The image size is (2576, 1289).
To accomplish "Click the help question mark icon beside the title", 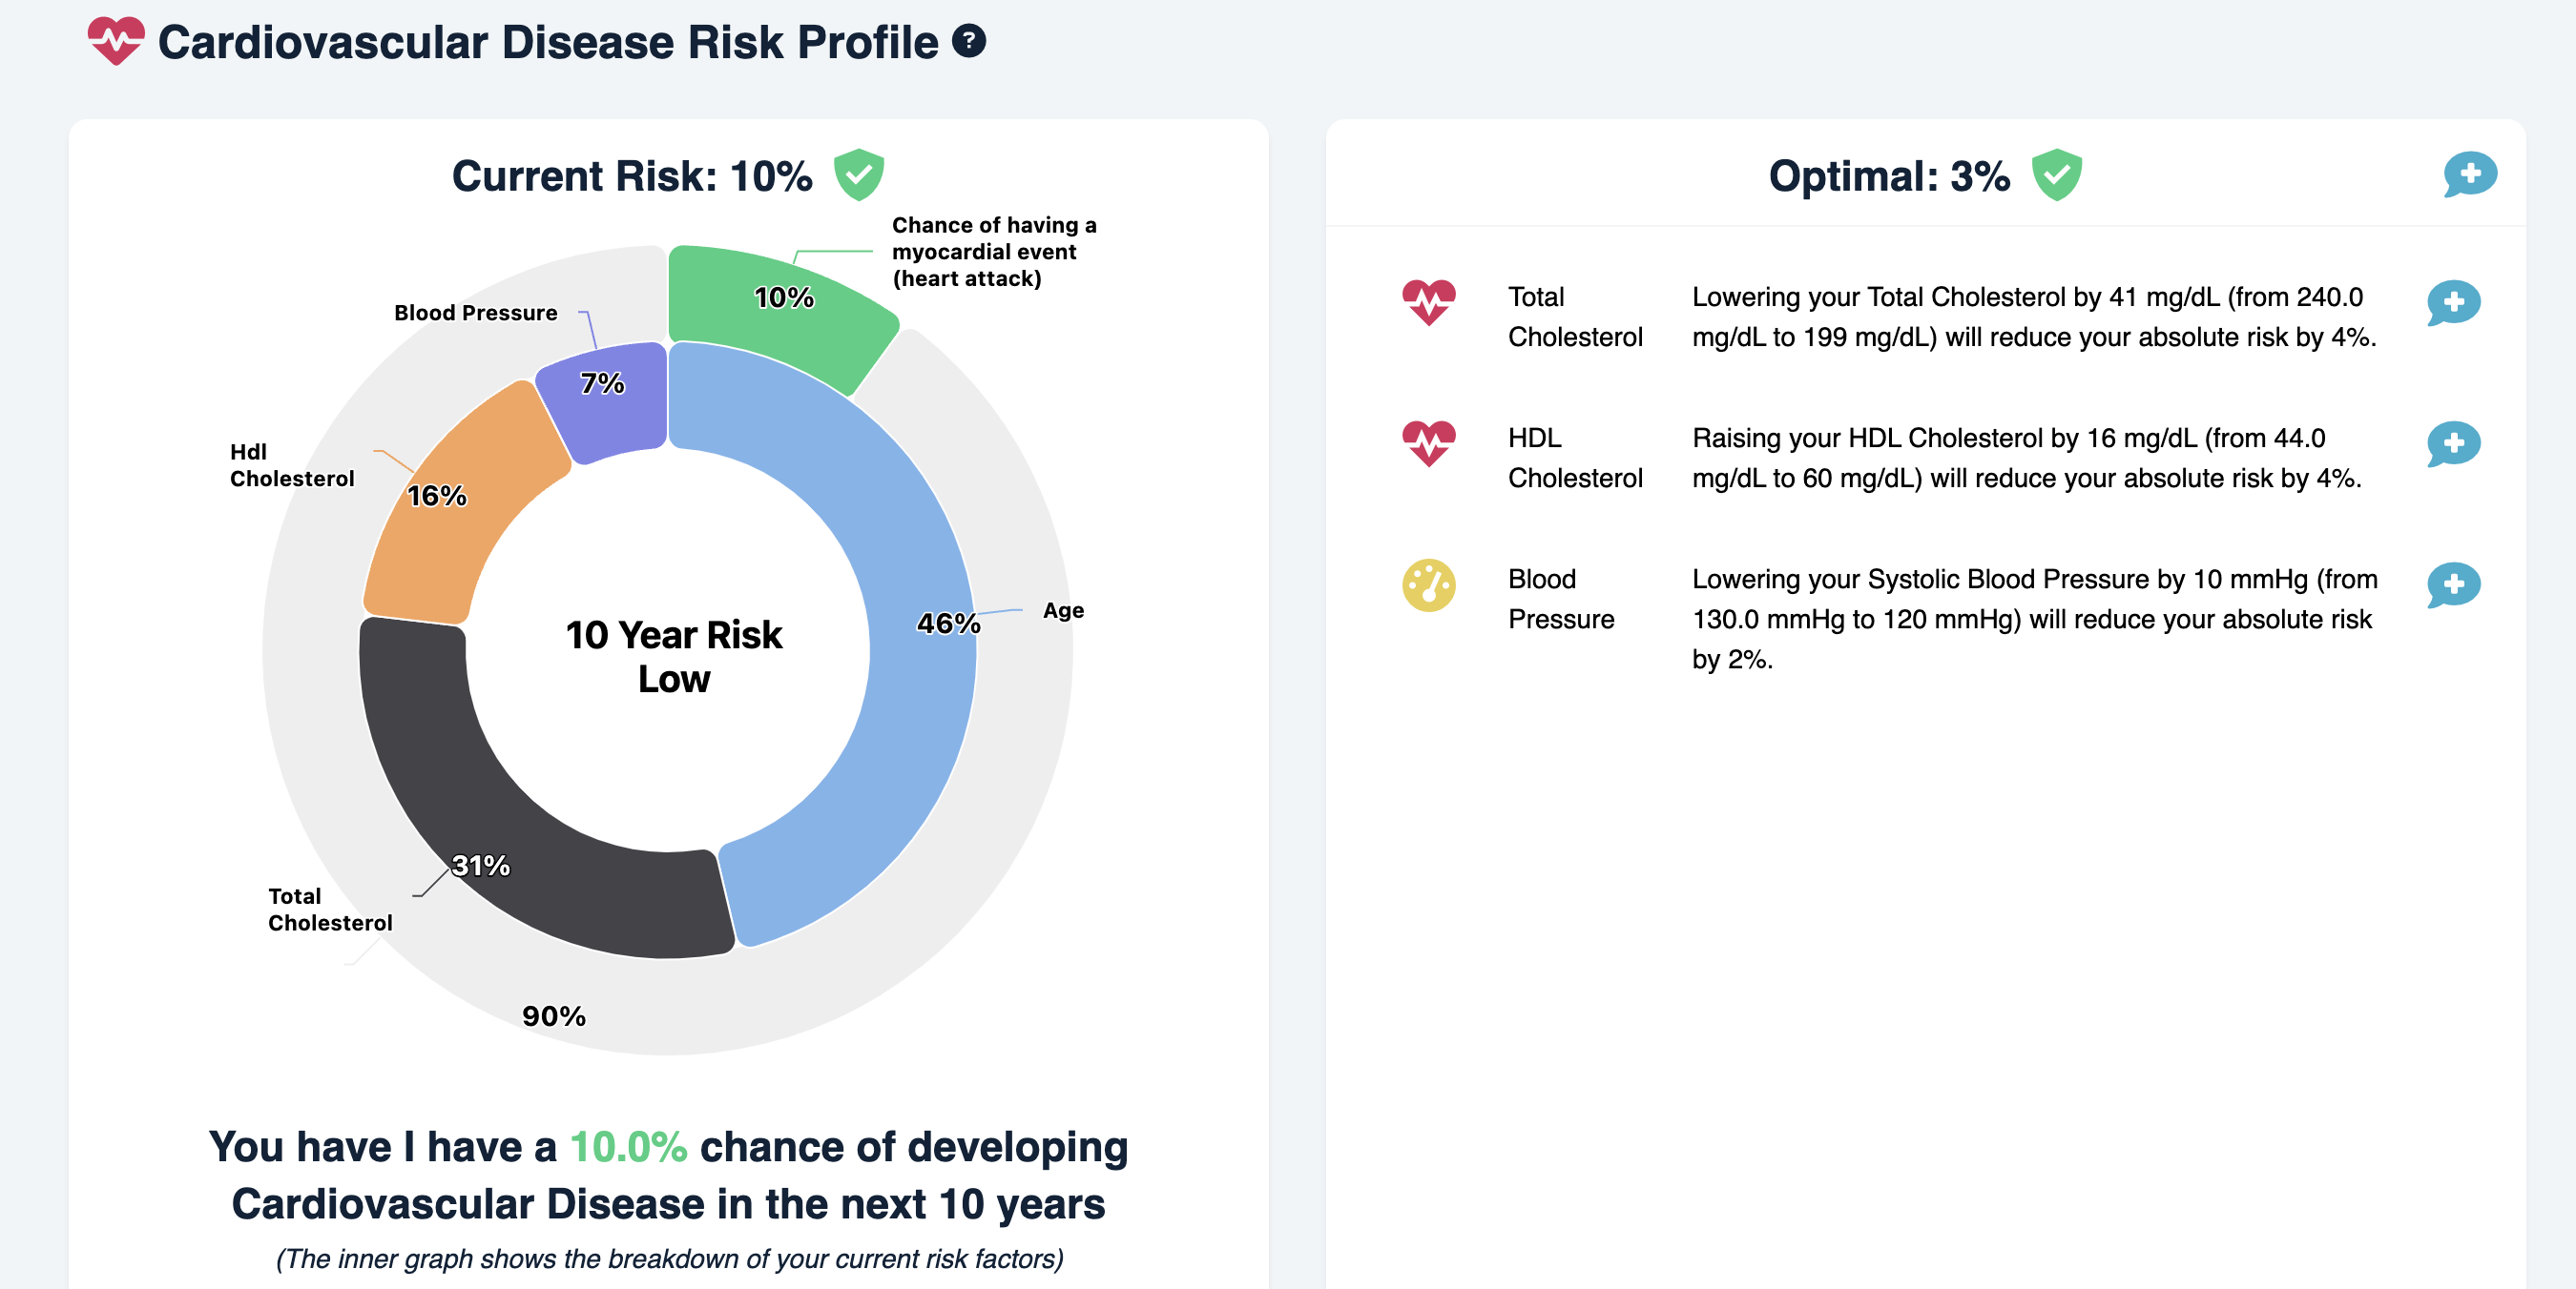I will click(968, 41).
